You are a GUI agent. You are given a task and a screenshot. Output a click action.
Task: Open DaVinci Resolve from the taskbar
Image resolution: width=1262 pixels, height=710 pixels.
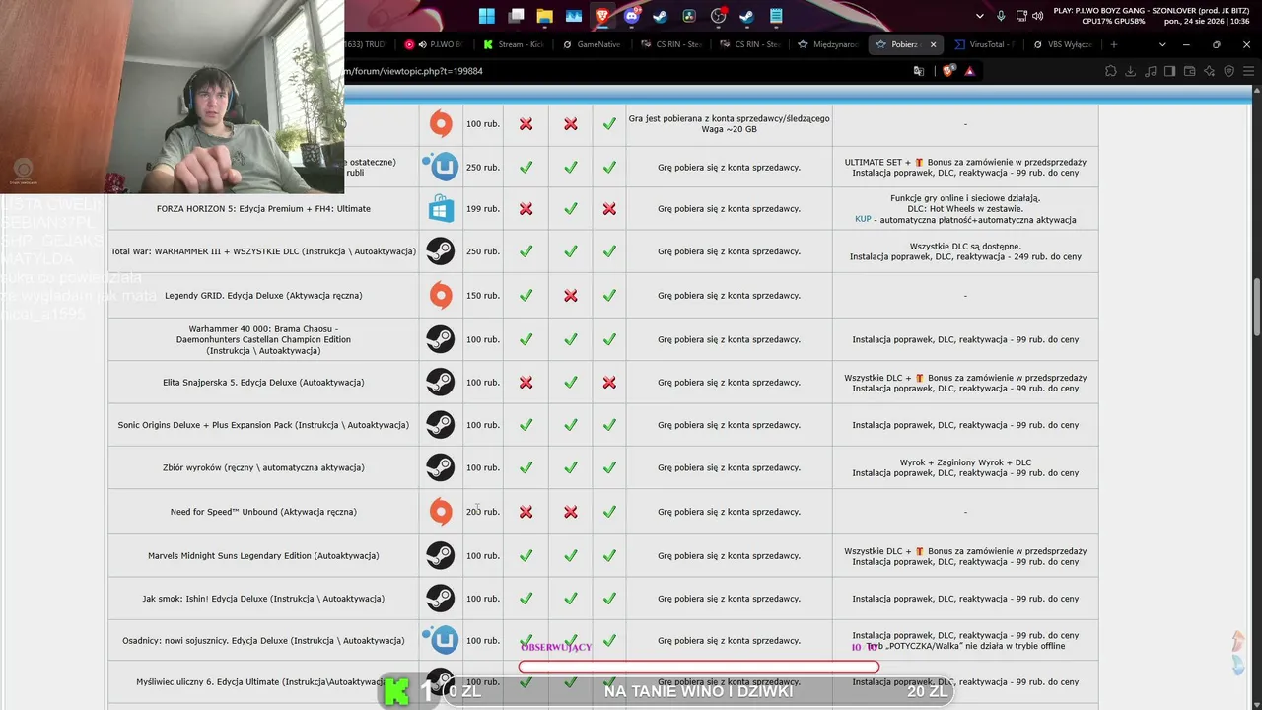[x=689, y=16]
